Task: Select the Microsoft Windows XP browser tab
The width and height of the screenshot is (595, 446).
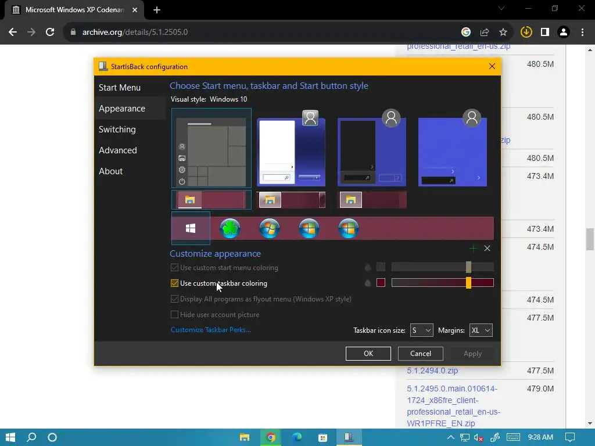Action: coord(74,10)
